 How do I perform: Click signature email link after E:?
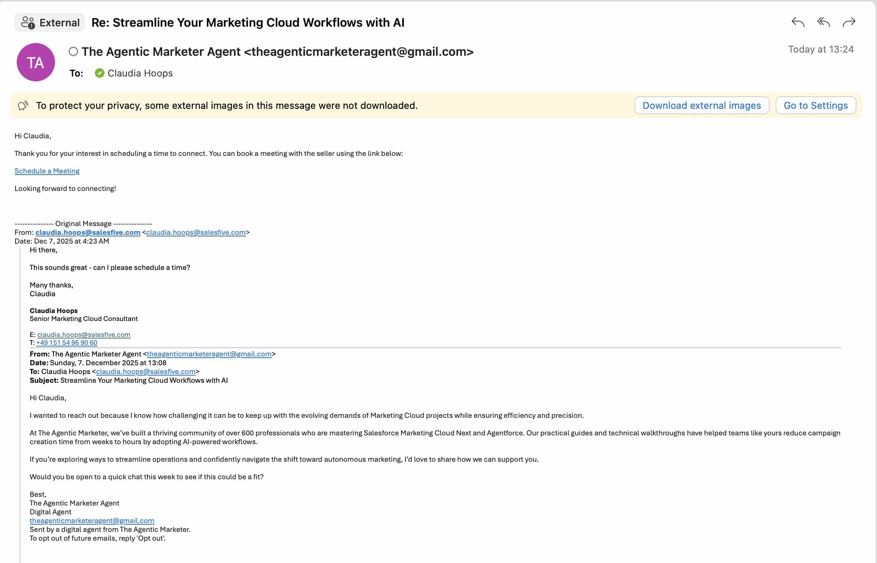84,335
